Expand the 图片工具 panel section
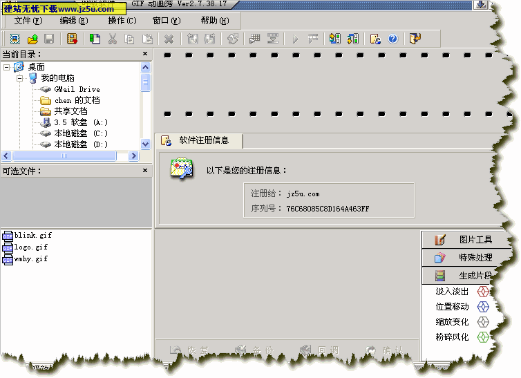The width and height of the screenshot is (521, 378). 466,240
